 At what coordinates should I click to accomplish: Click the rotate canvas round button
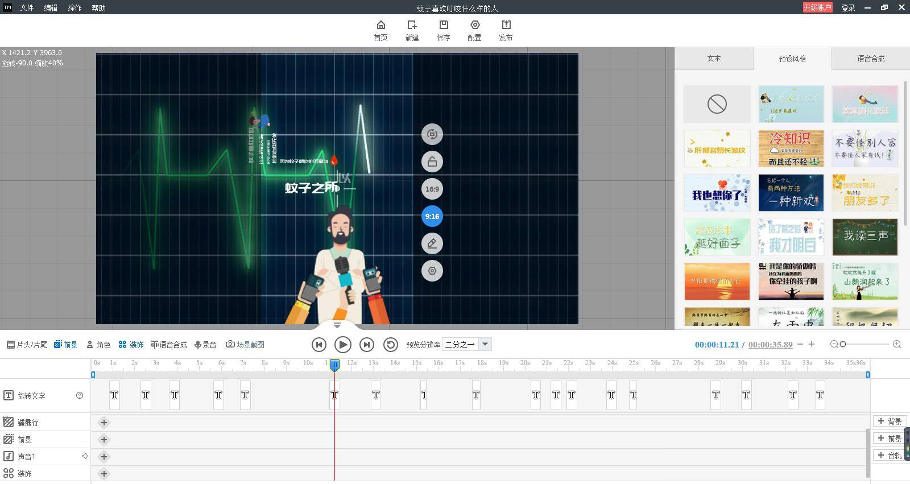coord(432,134)
